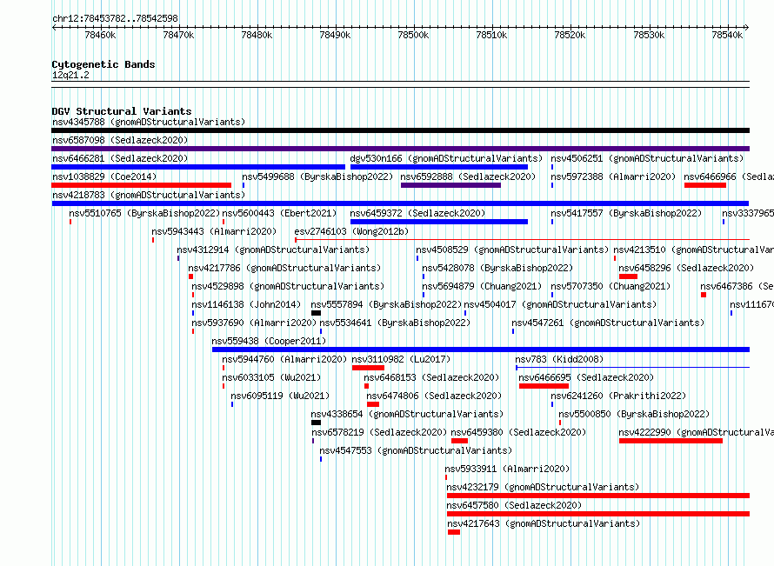Viewport: 774px width, 566px height.
Task: Open the nsv6468153 (Sedlazeck2020) label
Action: pyautogui.click(x=431, y=377)
